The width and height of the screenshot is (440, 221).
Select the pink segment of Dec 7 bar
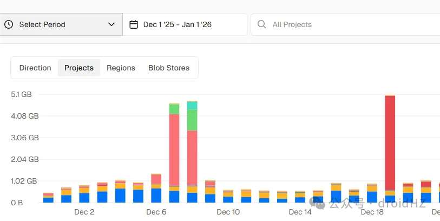coord(174,149)
